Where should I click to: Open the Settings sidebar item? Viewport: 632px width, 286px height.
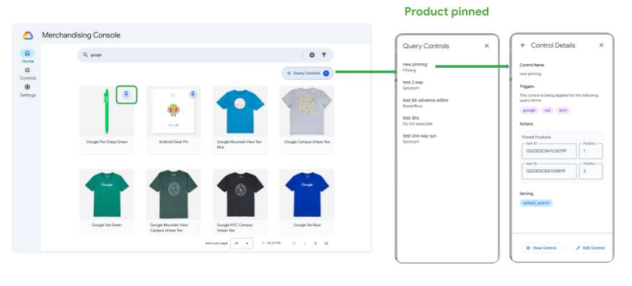[27, 91]
